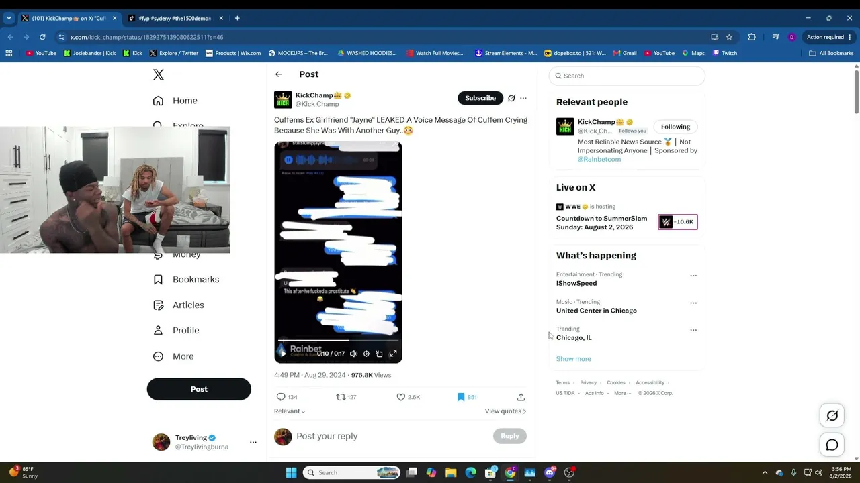Open the post's three-dot options menu

(x=523, y=98)
